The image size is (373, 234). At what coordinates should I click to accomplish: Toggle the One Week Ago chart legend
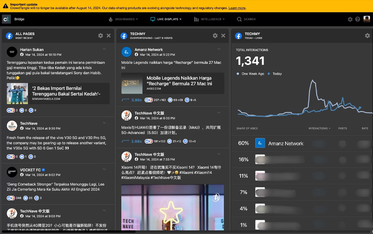pyautogui.click(x=252, y=74)
